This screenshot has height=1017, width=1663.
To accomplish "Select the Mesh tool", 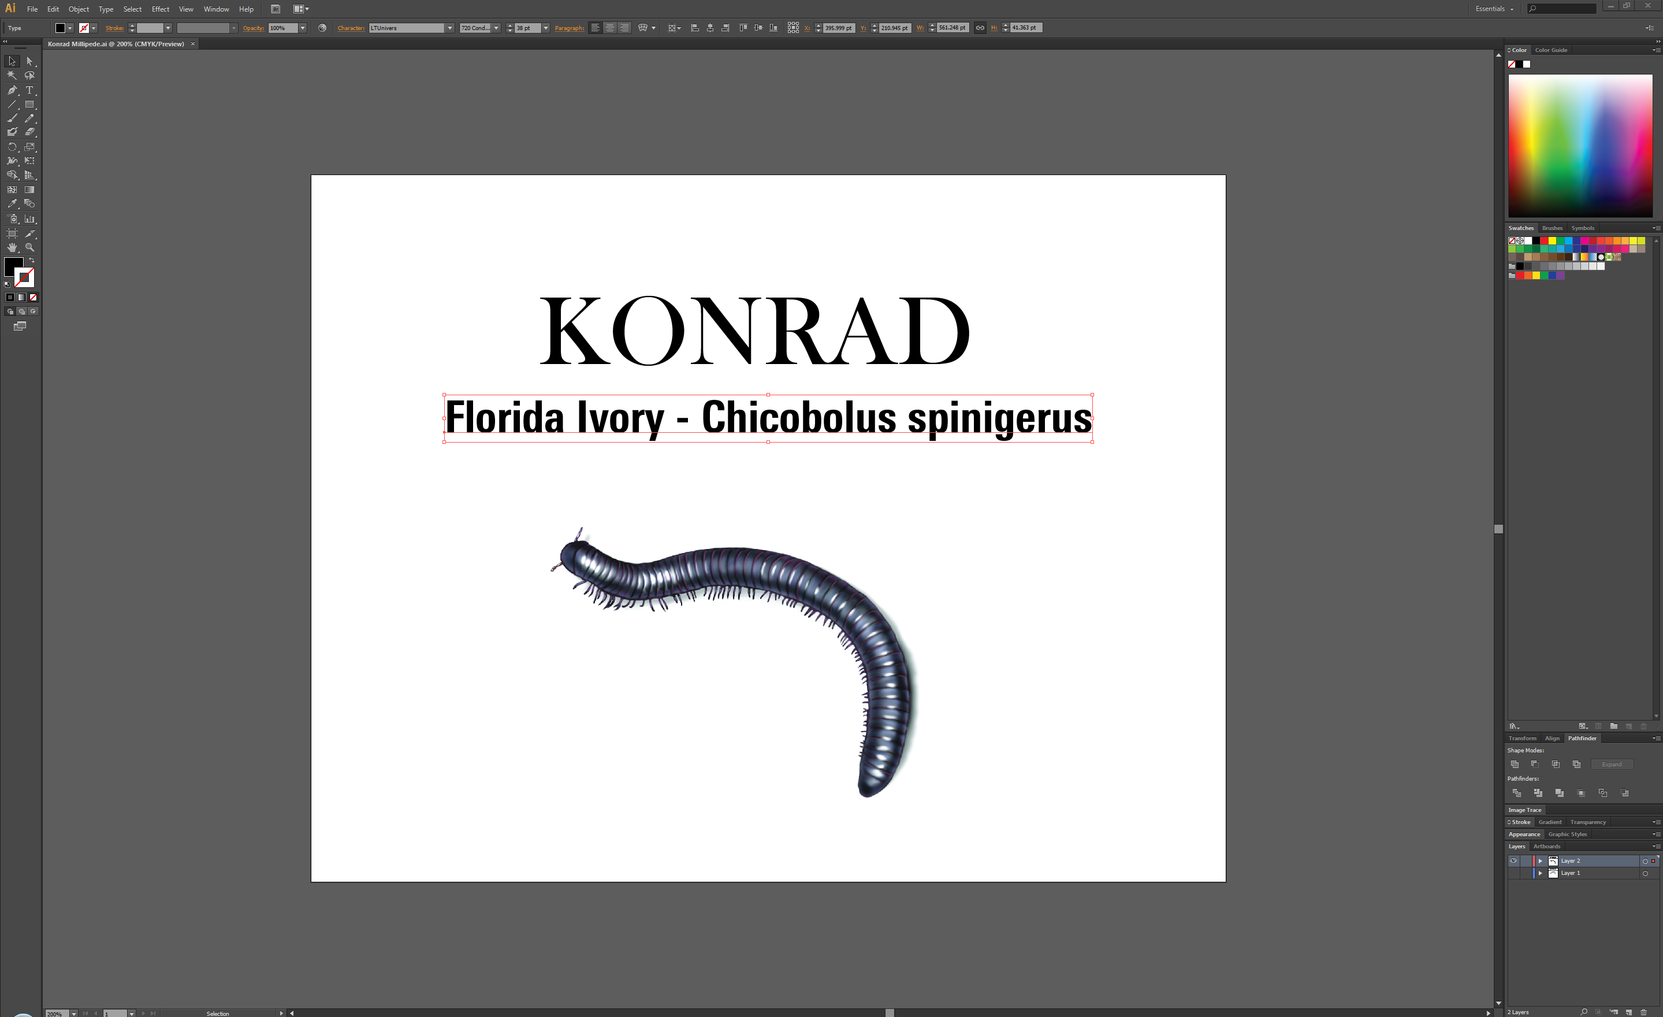I will coord(12,190).
